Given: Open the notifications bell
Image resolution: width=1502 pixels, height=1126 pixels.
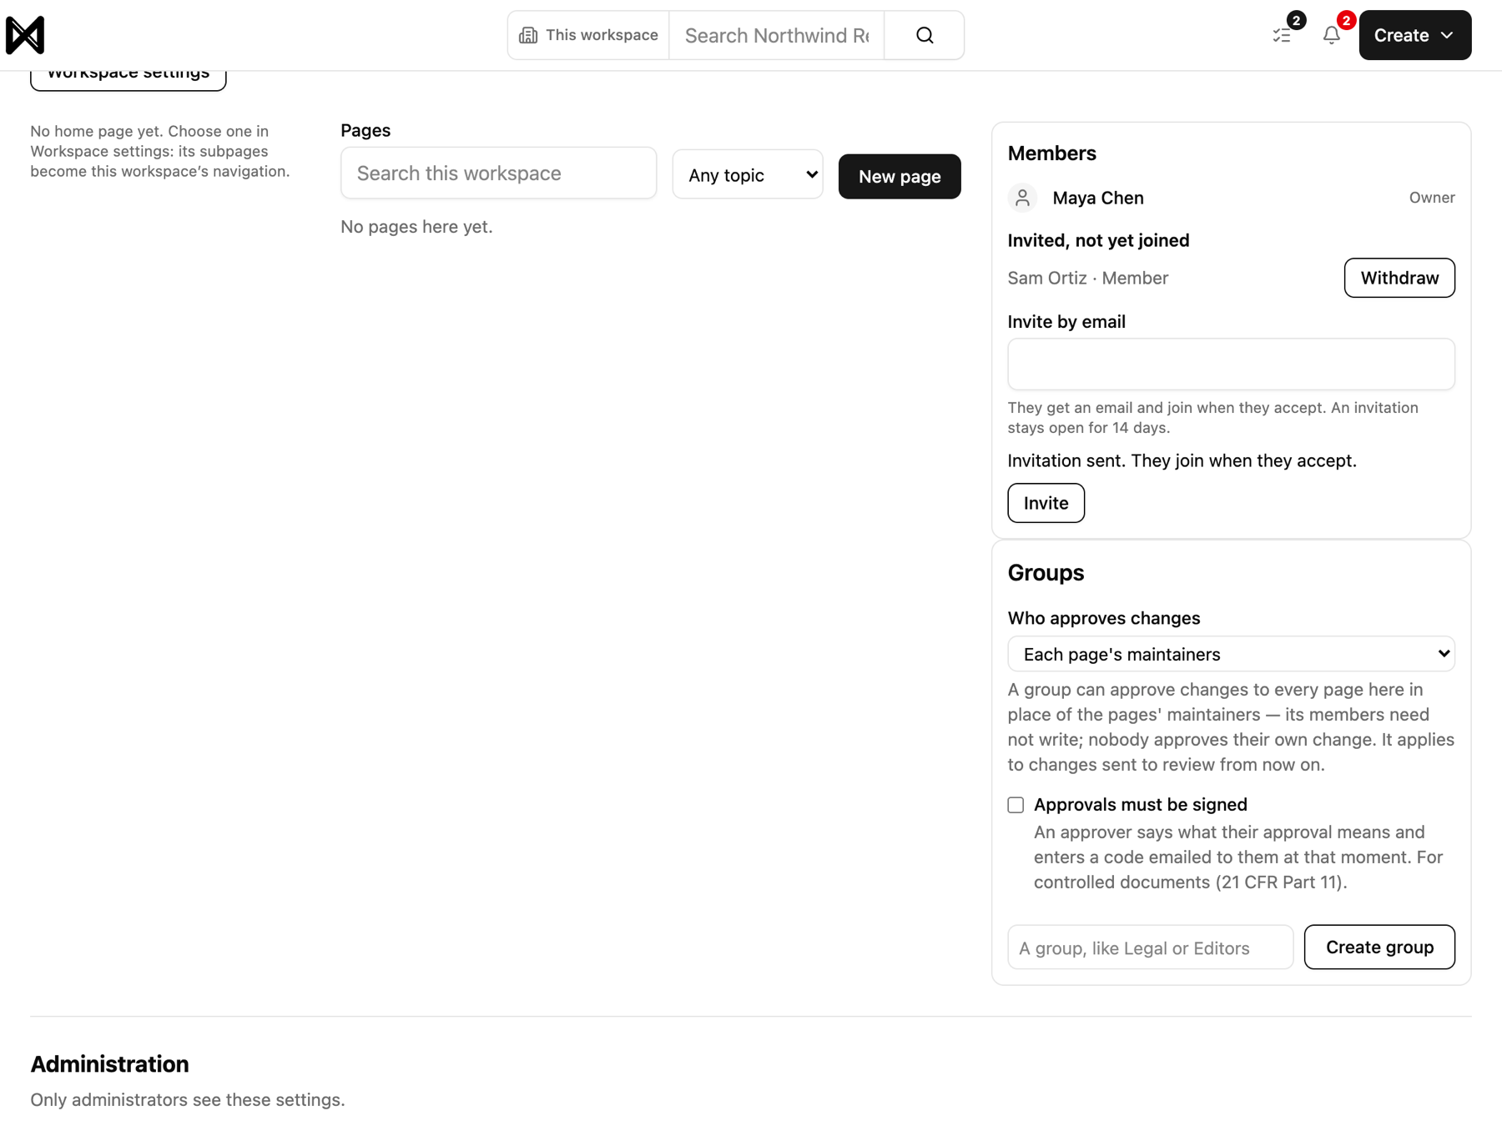Looking at the screenshot, I should (1332, 35).
